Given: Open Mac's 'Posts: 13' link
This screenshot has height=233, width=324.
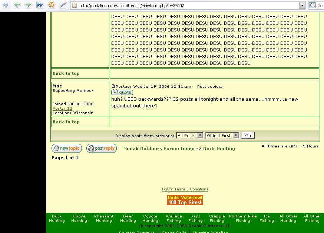Looking at the screenshot, I should pyautogui.click(x=62, y=109).
